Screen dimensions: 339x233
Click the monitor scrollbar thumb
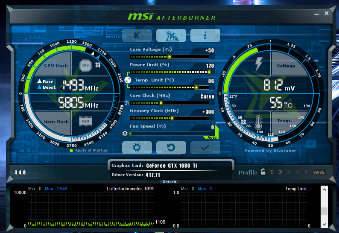(324, 211)
